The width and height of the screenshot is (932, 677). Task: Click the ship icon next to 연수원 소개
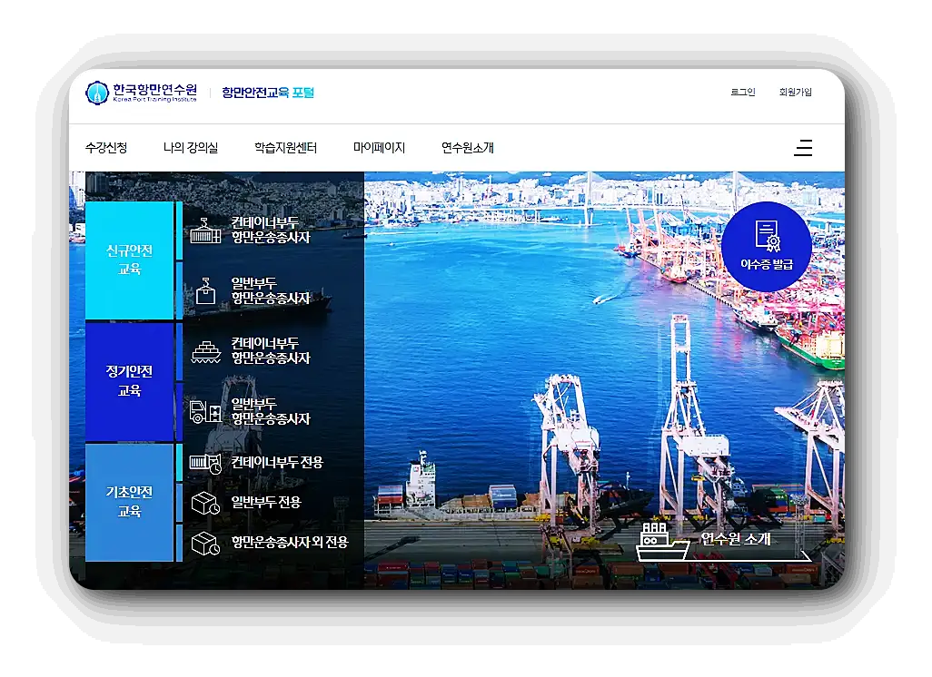[x=662, y=541]
